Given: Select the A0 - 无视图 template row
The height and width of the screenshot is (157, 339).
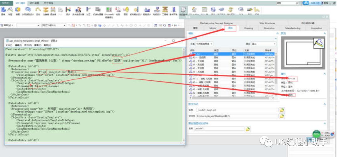Looking at the screenshot, I should click(232, 61).
